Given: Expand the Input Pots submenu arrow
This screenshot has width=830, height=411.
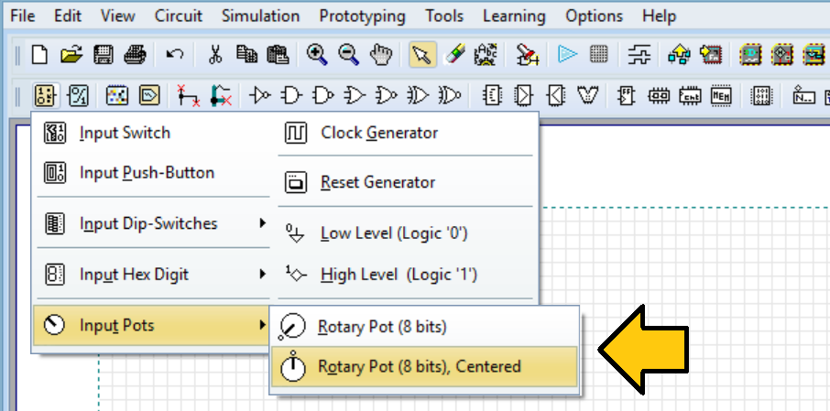Looking at the screenshot, I should 263,324.
